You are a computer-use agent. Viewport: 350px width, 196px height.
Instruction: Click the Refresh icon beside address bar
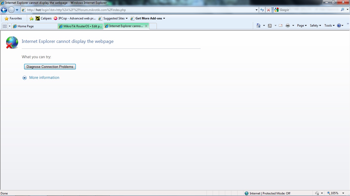(262, 10)
